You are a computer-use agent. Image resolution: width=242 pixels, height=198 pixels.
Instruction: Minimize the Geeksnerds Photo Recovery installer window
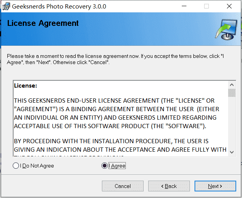tap(184, 6)
